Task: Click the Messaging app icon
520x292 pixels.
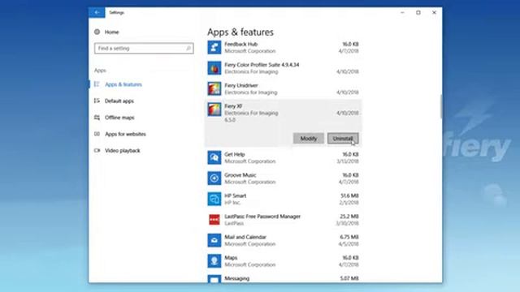Action: tap(214, 279)
